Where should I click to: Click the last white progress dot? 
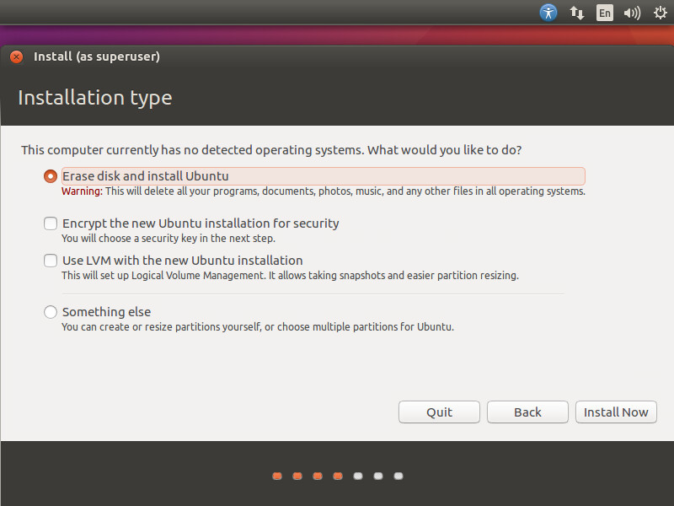pyautogui.click(x=399, y=476)
